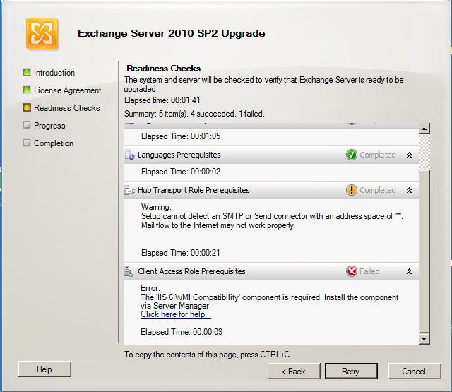The width and height of the screenshot is (452, 392).
Task: Select Completion in the wizard steps
Action: [54, 143]
